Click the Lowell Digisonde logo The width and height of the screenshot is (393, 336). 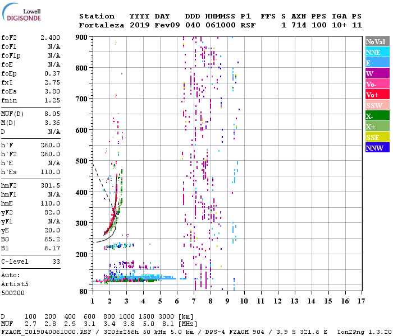(x=21, y=12)
